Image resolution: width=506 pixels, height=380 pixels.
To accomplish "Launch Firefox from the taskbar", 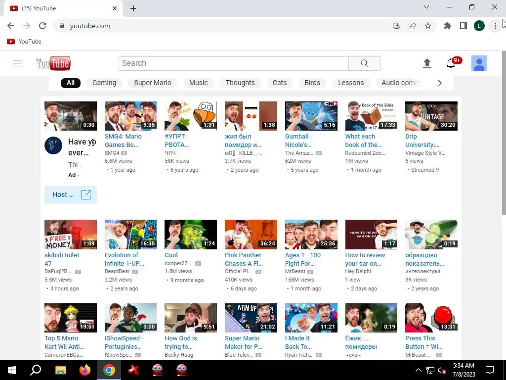I will click(x=85, y=370).
